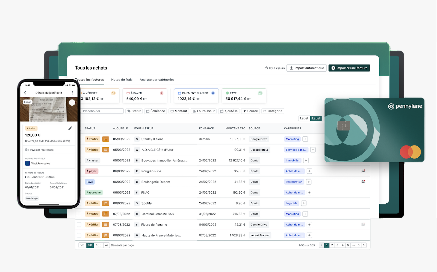
Task: Open the edit pencil icon on the mobile receipt
Action: 70,128
